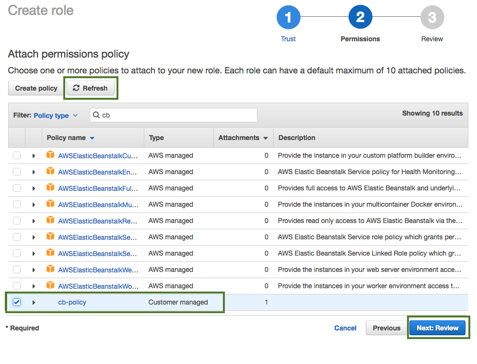The width and height of the screenshot is (477, 364).
Task: Sort by Policy name column arrow
Action: (92, 138)
